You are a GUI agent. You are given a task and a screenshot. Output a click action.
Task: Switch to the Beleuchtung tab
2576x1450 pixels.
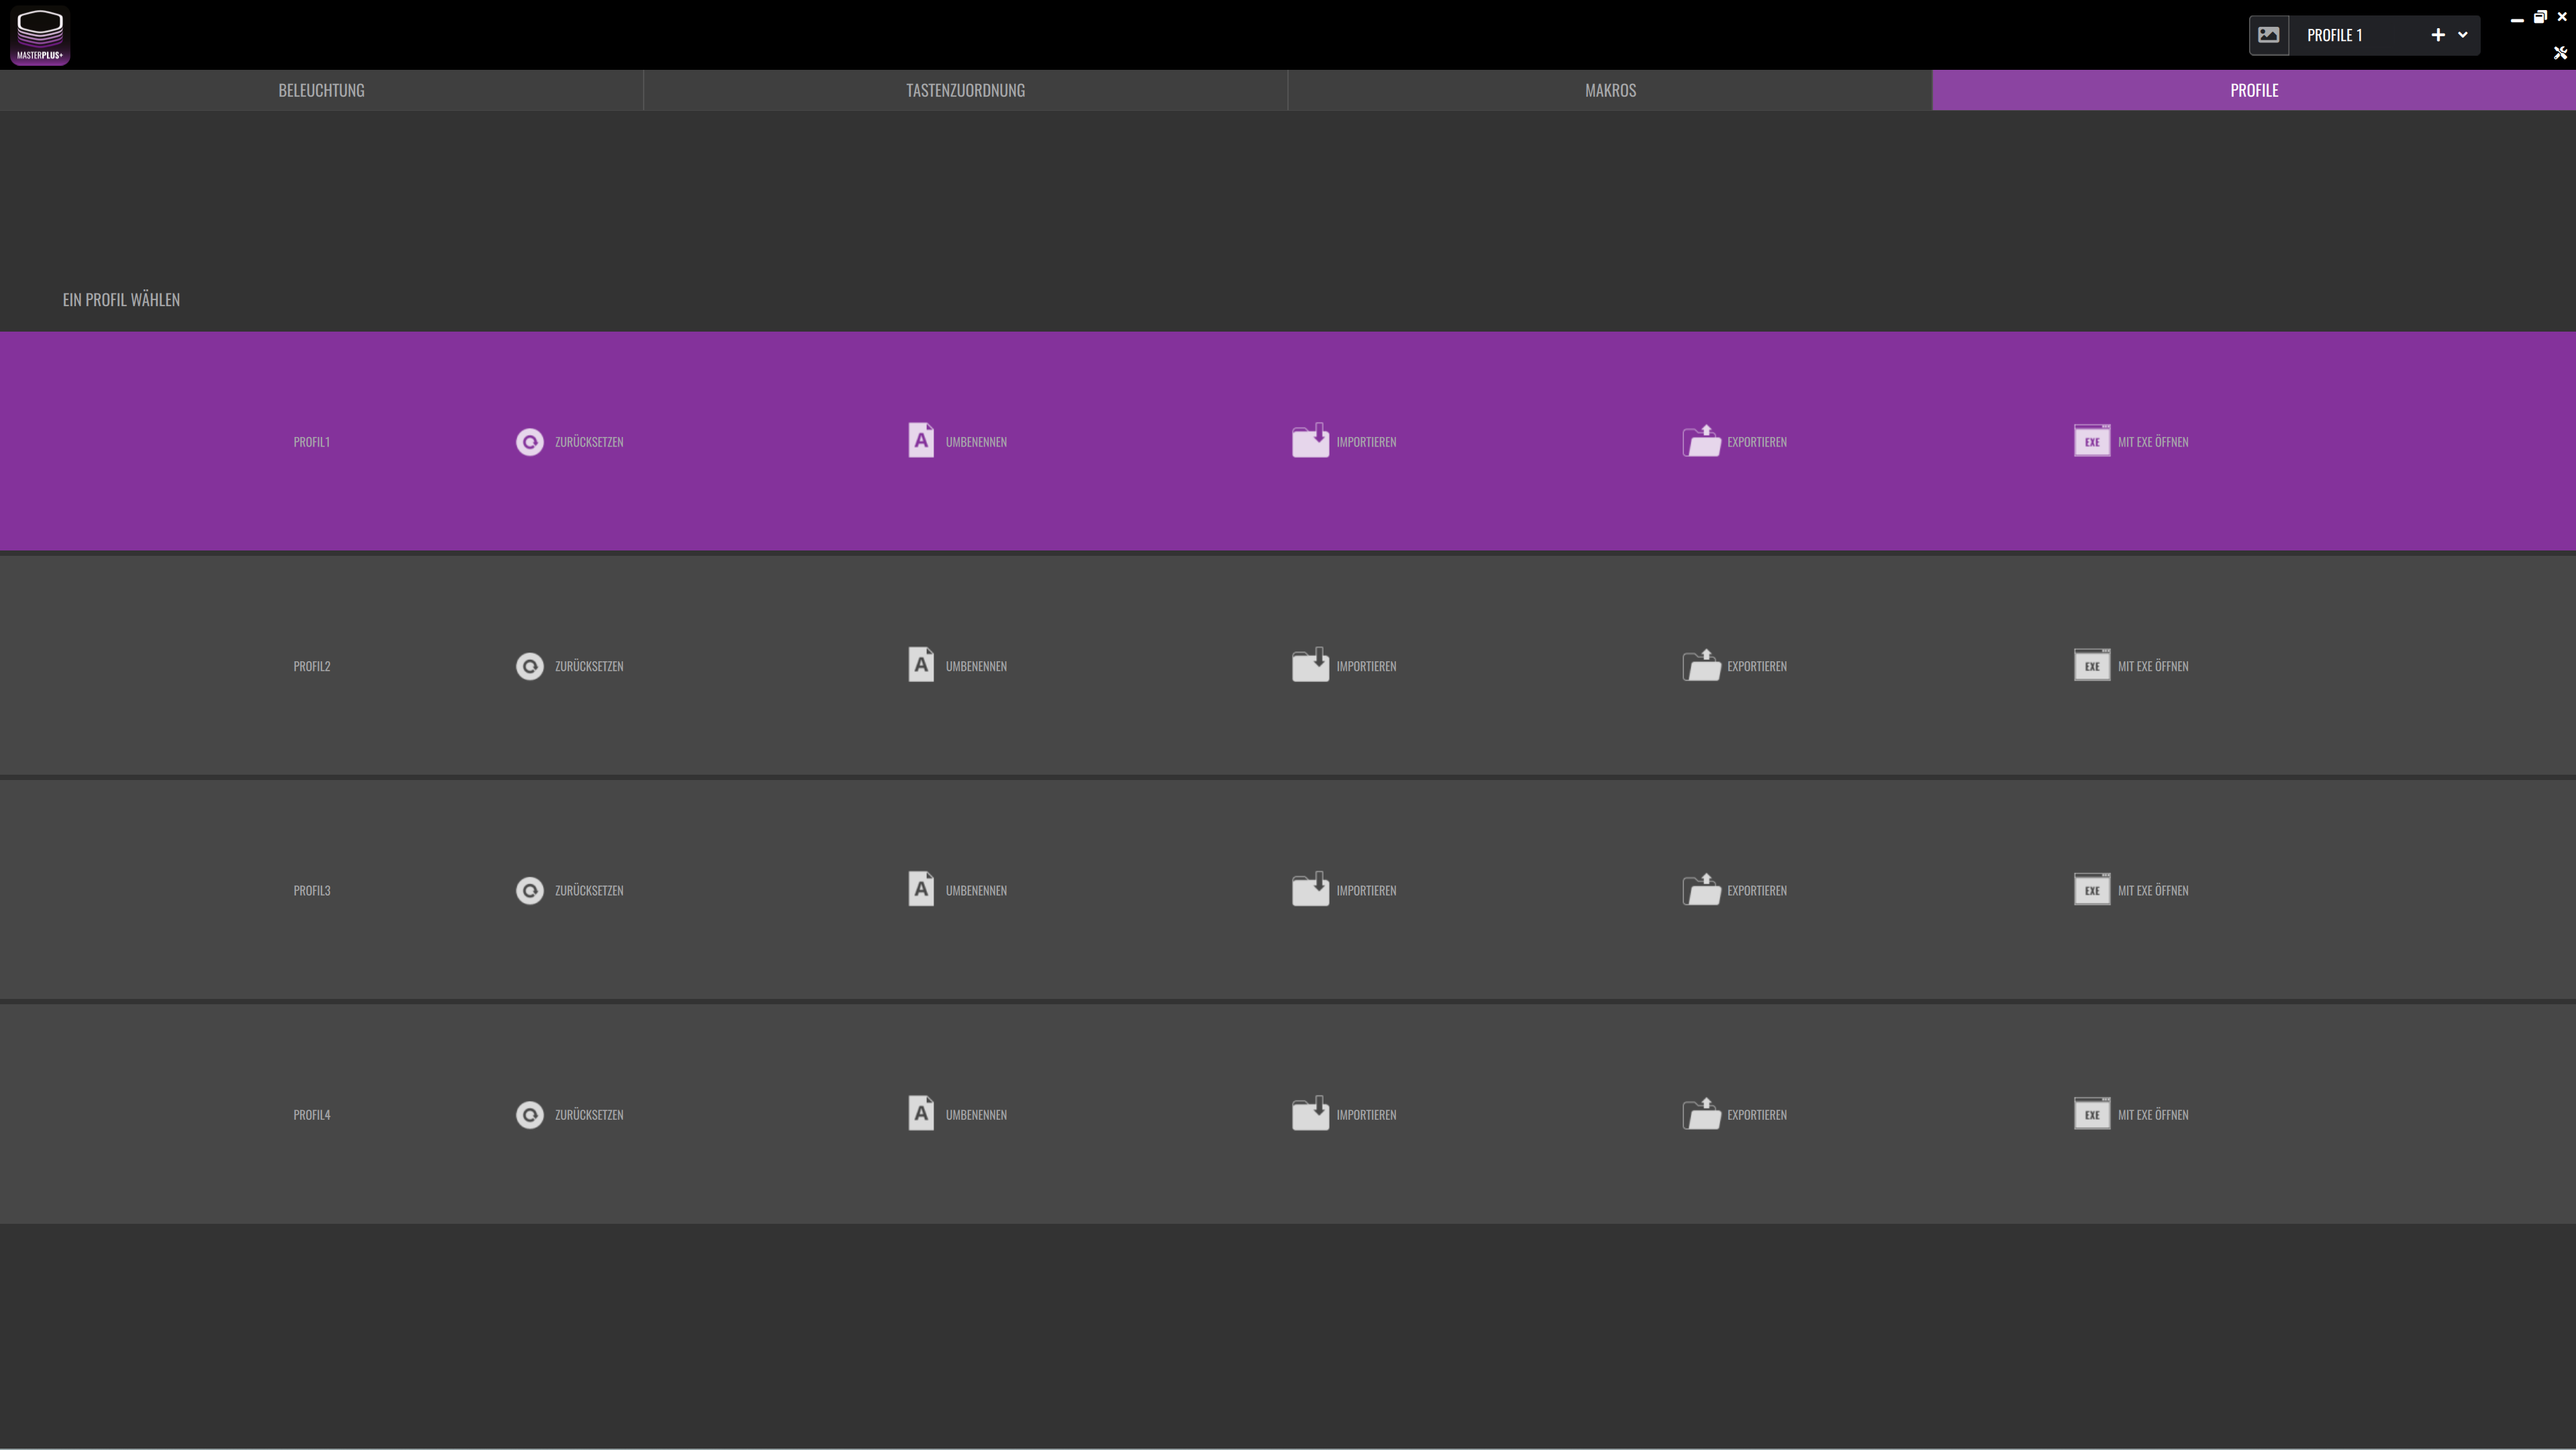coord(321,90)
